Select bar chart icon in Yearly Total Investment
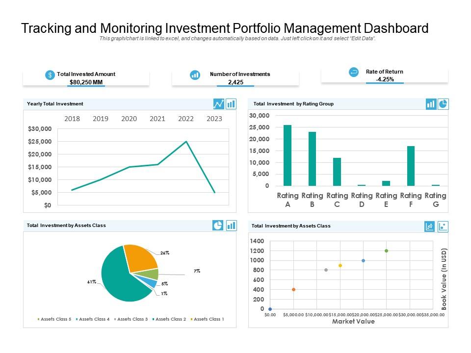 pos(231,104)
